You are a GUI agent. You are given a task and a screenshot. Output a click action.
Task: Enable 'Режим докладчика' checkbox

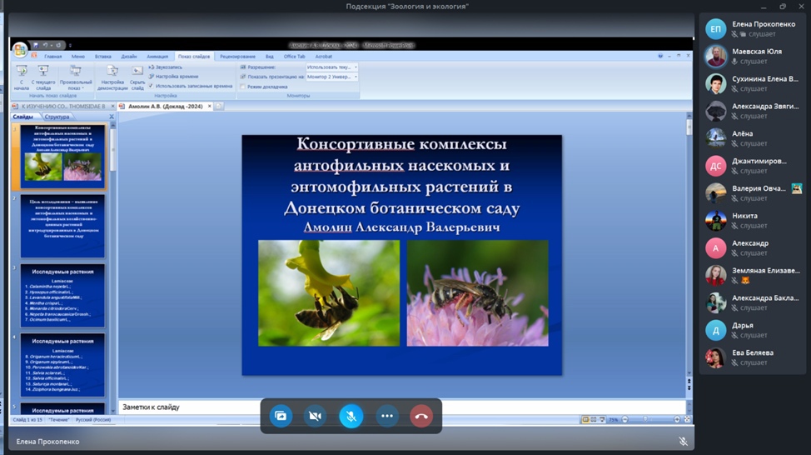[x=242, y=87]
